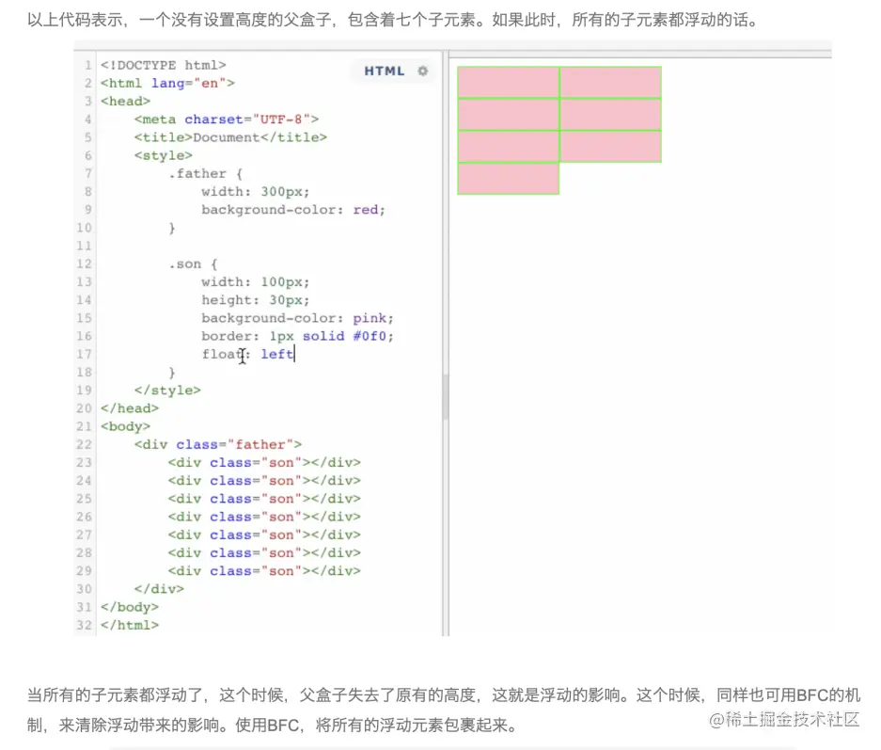Screen dimensions: 881x750
Task: Click the son div on line 23
Action: click(264, 462)
